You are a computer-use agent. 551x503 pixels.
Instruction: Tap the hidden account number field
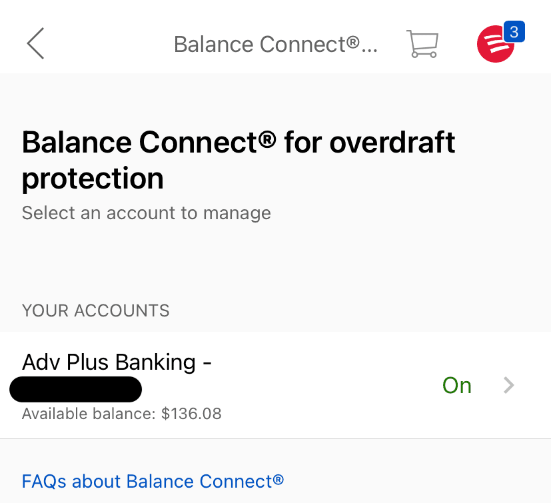pos(75,389)
